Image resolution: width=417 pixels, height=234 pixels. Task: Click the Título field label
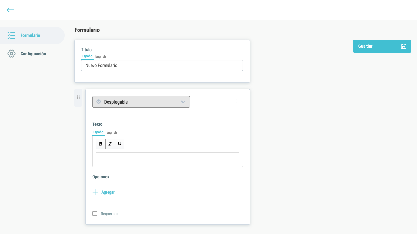pyautogui.click(x=86, y=50)
